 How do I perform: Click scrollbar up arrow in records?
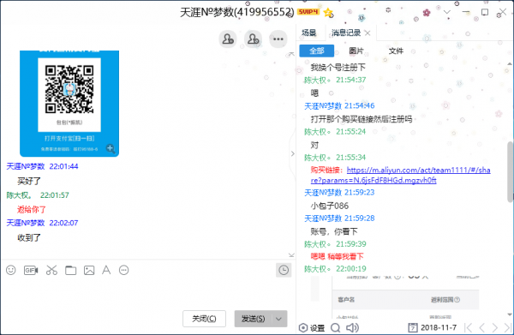coord(510,63)
